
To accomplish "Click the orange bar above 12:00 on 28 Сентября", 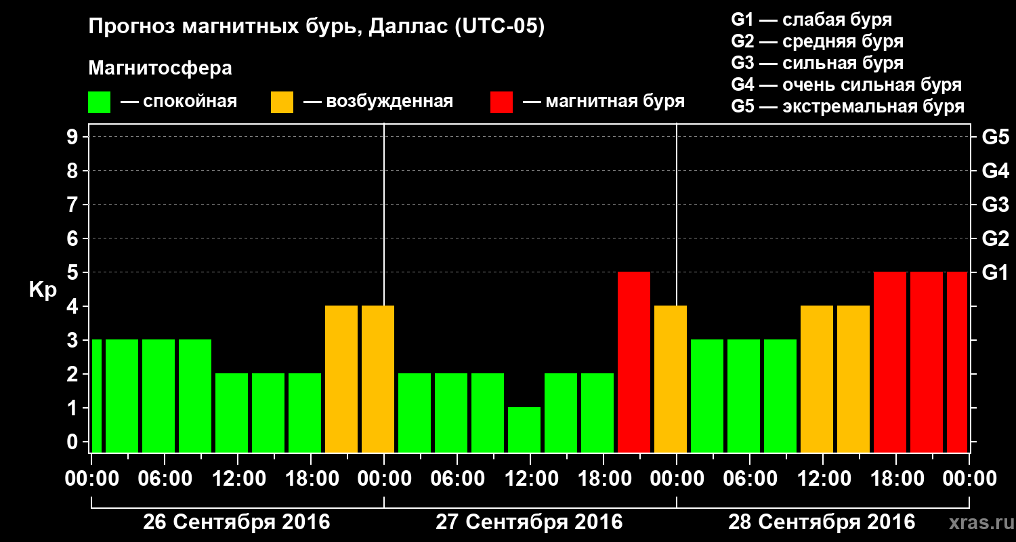I will point(817,379).
